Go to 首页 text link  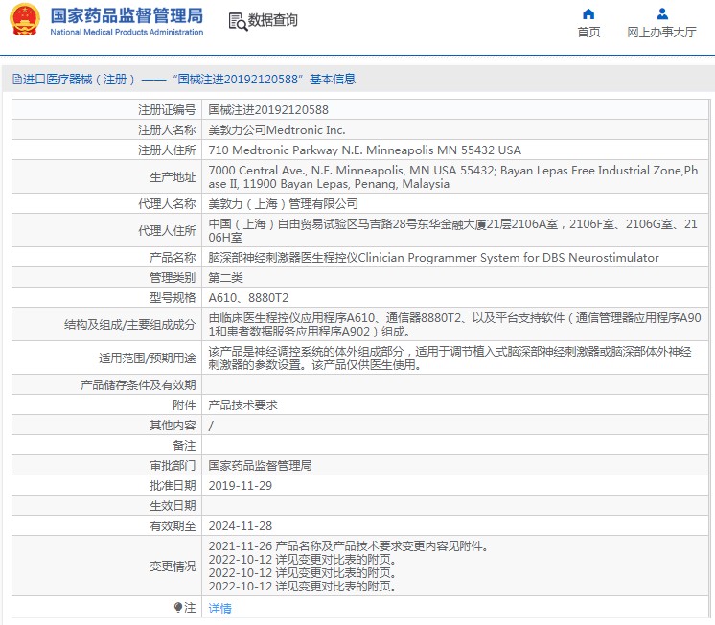point(588,32)
